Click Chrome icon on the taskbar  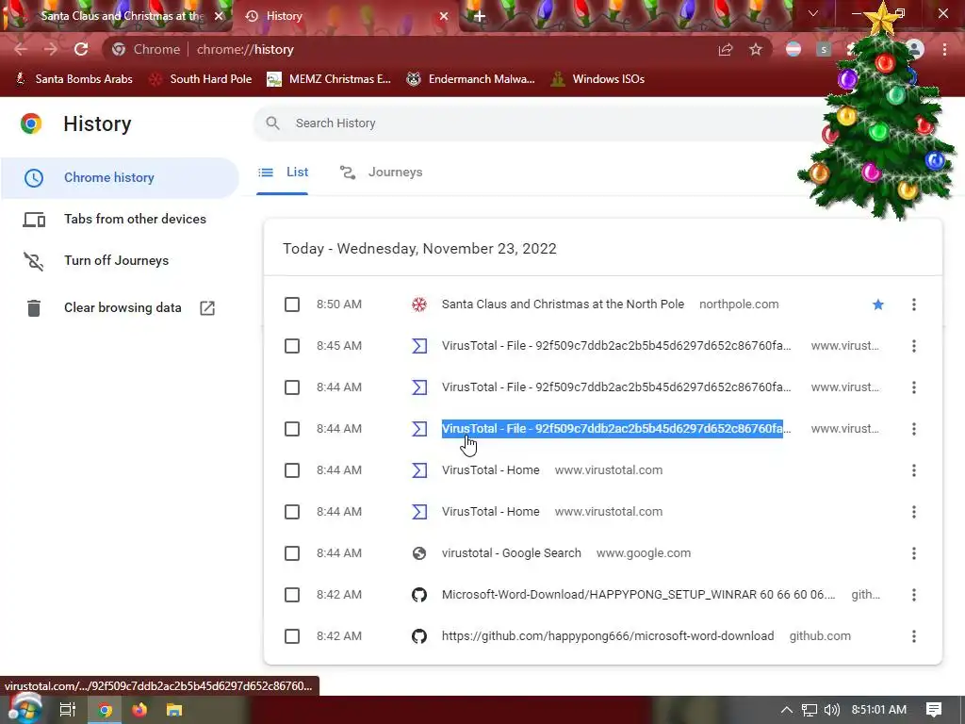point(105,710)
